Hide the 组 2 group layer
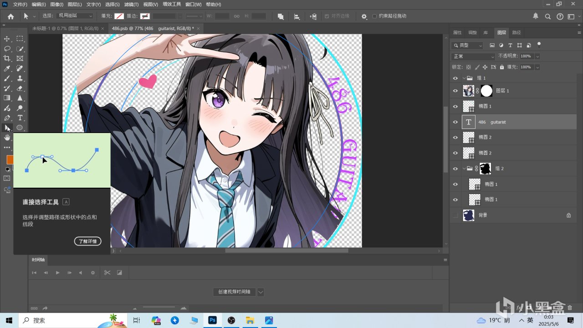Image resolution: width=583 pixels, height=328 pixels. (x=455, y=168)
